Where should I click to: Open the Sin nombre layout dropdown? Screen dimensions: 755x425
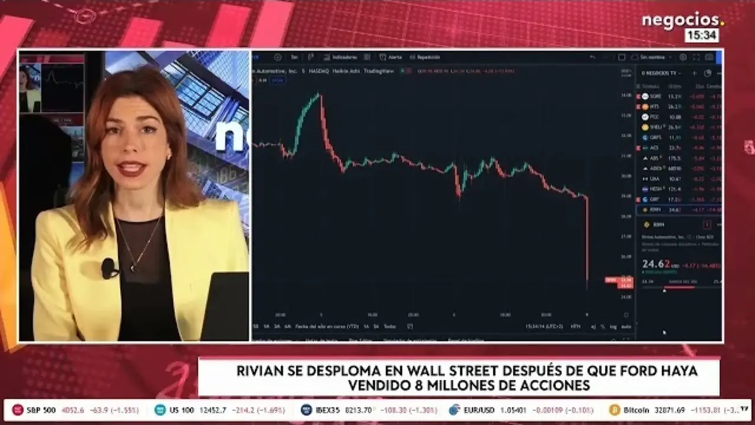click(649, 57)
